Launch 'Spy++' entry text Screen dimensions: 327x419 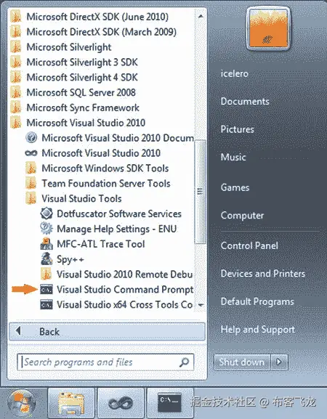tap(70, 259)
